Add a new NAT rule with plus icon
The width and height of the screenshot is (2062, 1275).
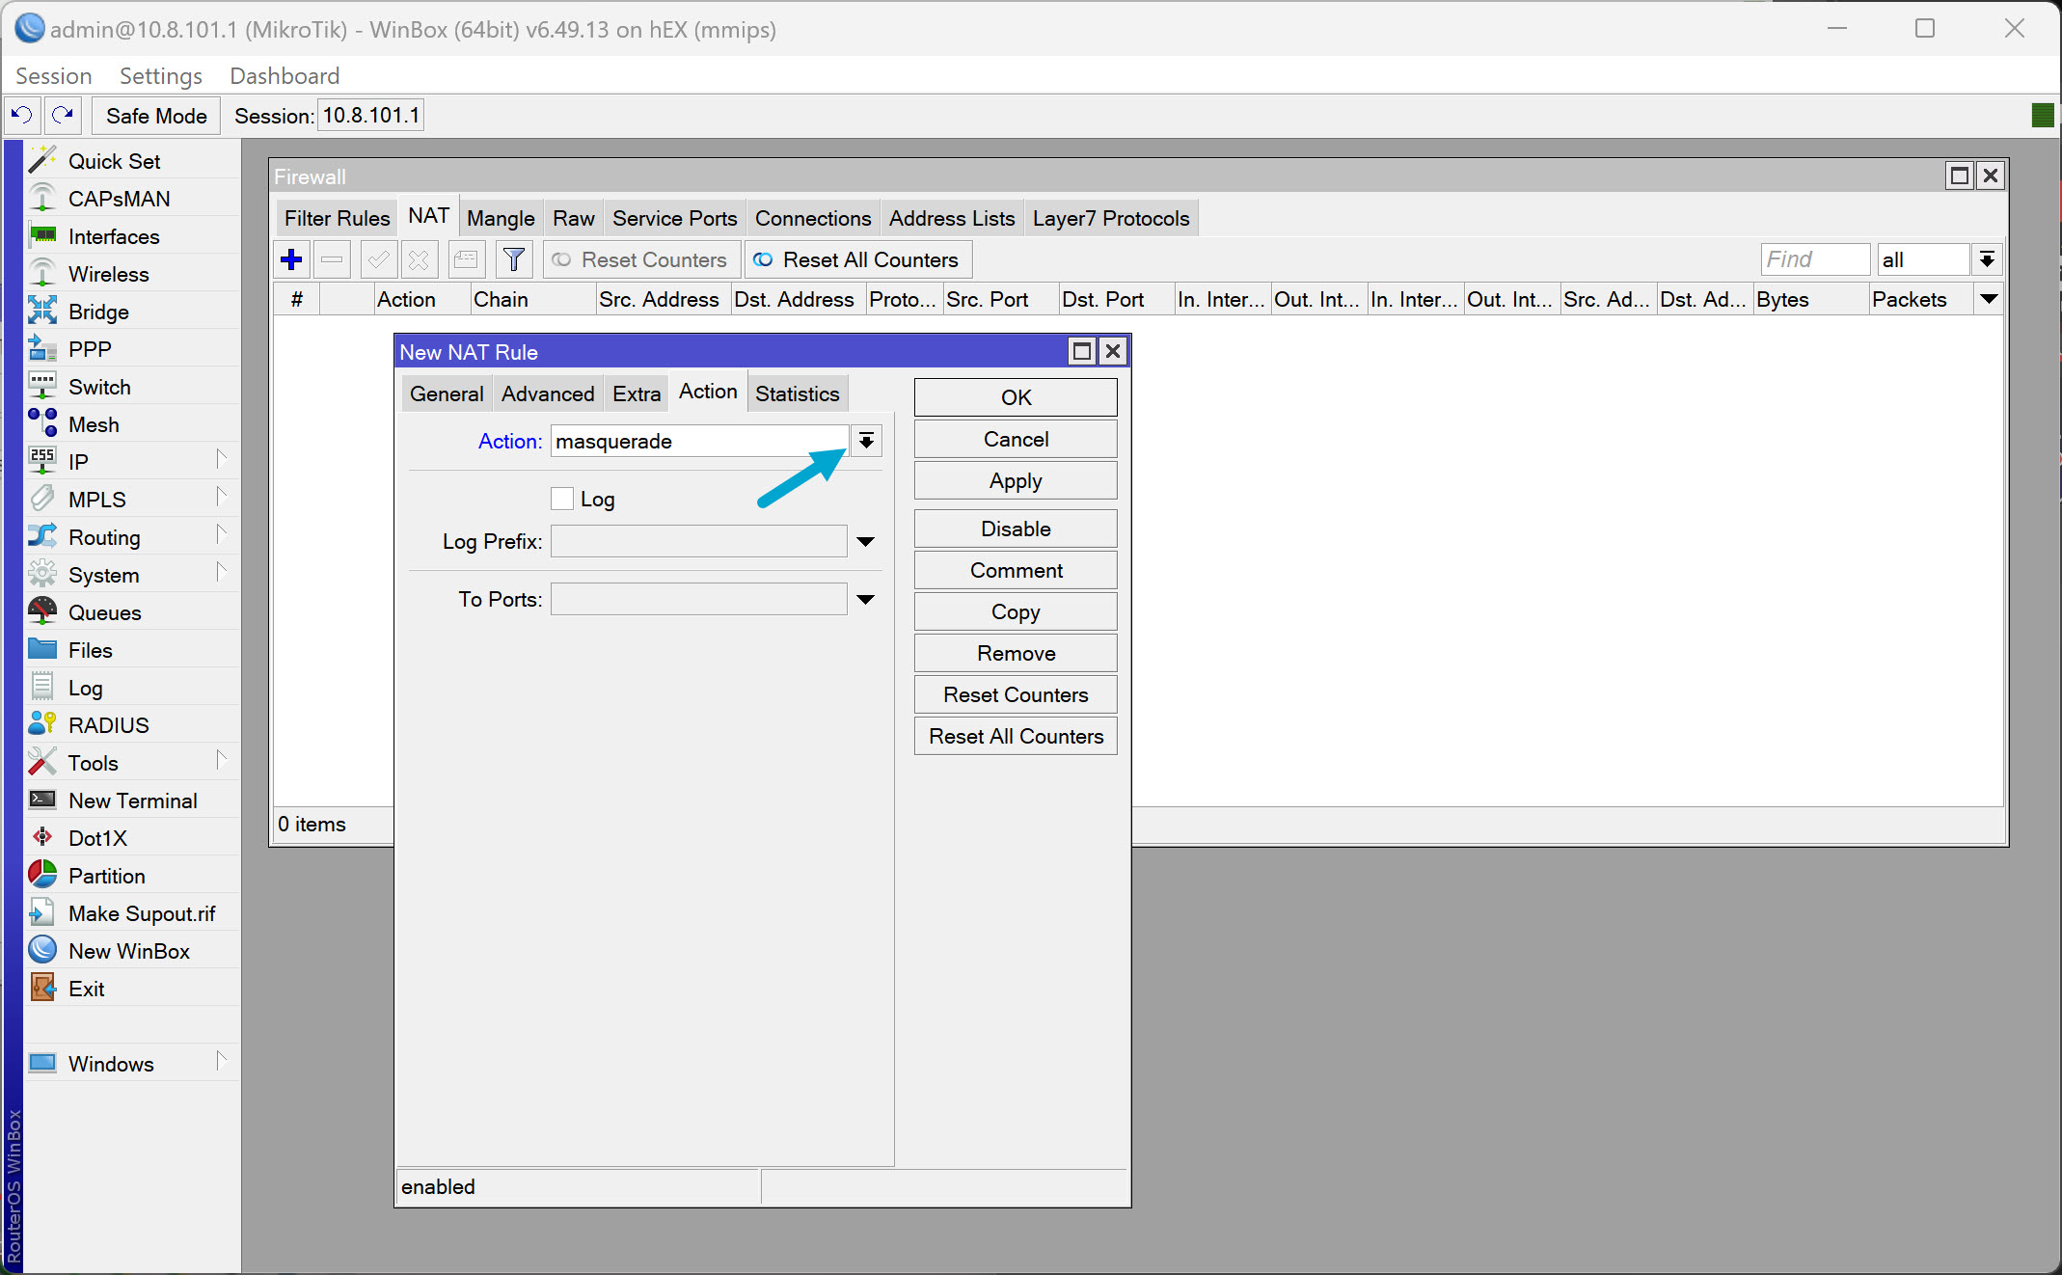point(290,258)
